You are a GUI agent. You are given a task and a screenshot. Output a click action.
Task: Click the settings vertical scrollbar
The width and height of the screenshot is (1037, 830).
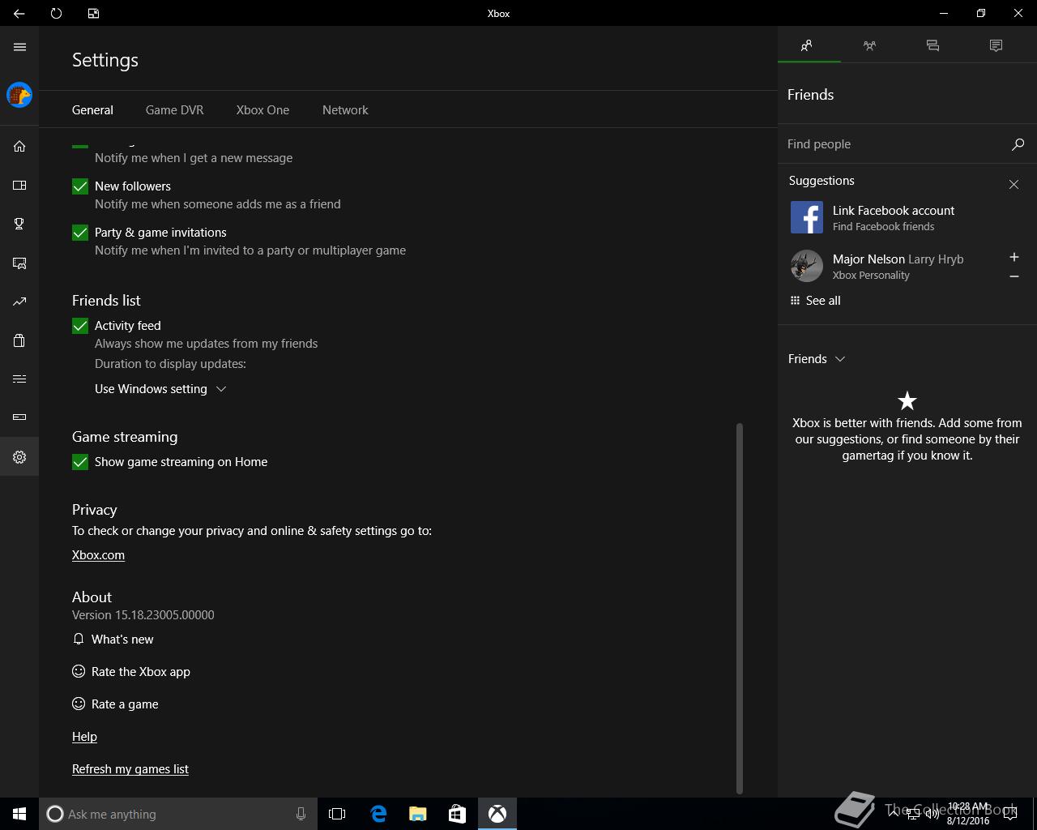coord(739,608)
